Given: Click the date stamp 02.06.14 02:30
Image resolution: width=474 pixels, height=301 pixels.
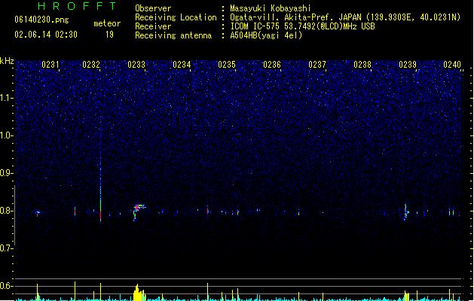Looking at the screenshot, I should (x=46, y=35).
